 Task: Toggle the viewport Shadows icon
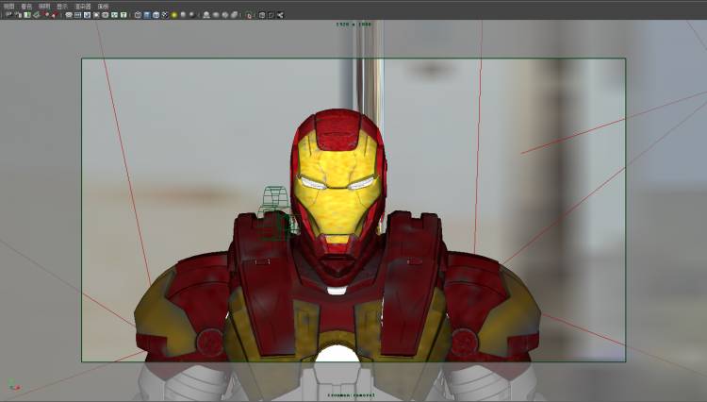tap(183, 15)
